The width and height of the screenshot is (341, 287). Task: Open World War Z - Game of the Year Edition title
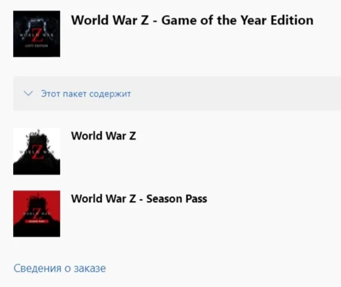point(192,20)
